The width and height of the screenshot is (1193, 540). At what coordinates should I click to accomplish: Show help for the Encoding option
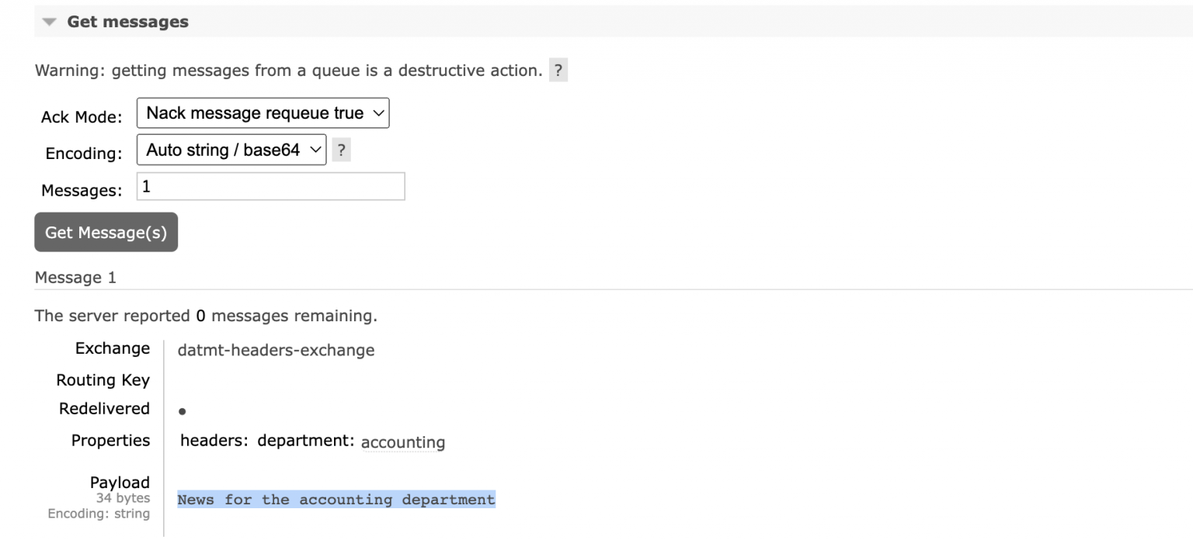pos(341,151)
